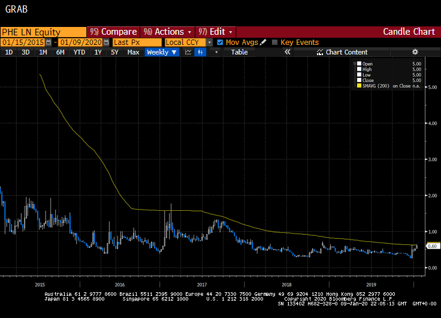
Task: Click the Candle Chart title text
Action: (409, 32)
